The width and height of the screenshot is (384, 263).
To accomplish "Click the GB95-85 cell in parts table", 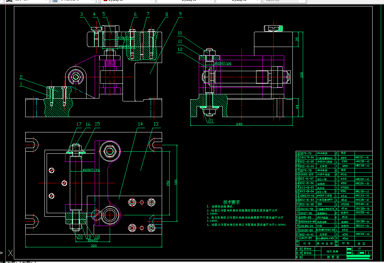I will pyautogui.click(x=305, y=217).
